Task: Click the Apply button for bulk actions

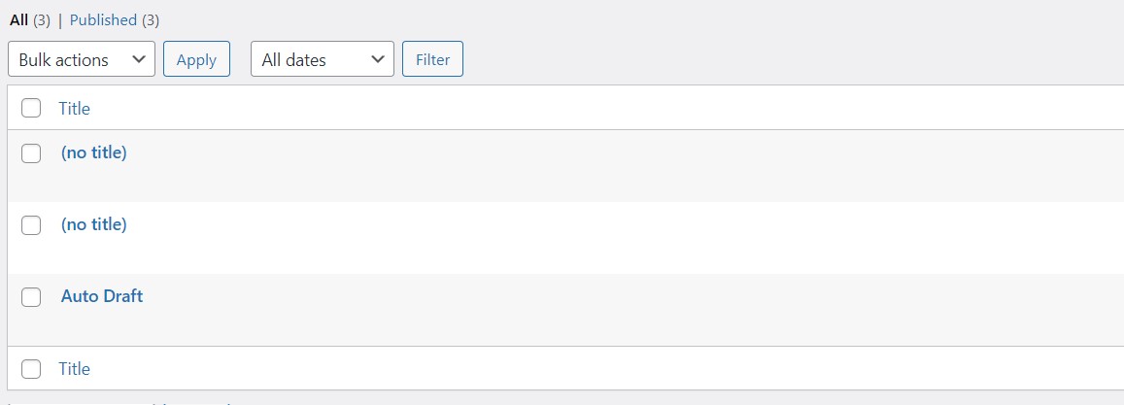Action: click(196, 59)
